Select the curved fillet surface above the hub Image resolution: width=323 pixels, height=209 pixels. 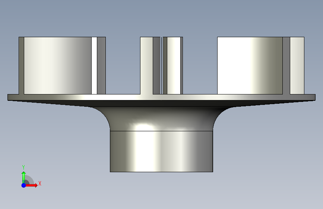coord(161,119)
